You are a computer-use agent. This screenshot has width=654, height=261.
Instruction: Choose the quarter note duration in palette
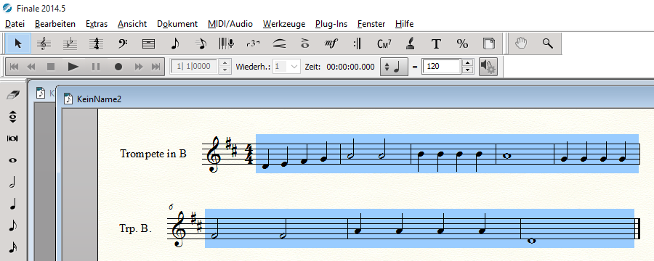13,204
